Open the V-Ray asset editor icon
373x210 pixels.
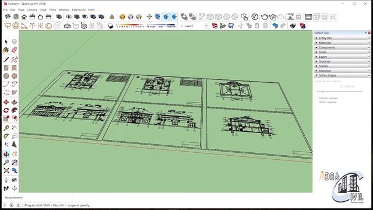pos(255,17)
